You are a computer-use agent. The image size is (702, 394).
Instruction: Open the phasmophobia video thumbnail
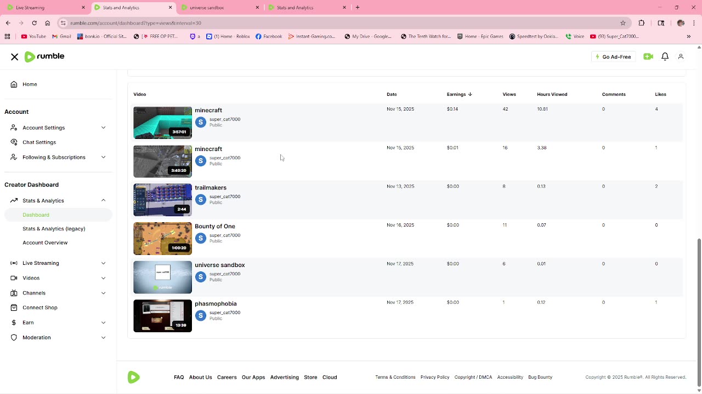coord(162,316)
